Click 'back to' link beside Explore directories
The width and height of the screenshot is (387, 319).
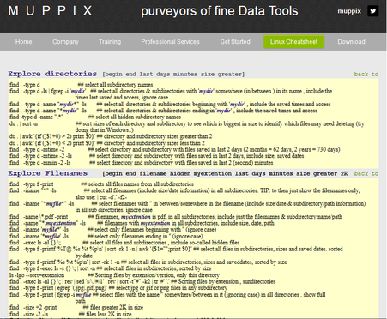[x=366, y=75]
